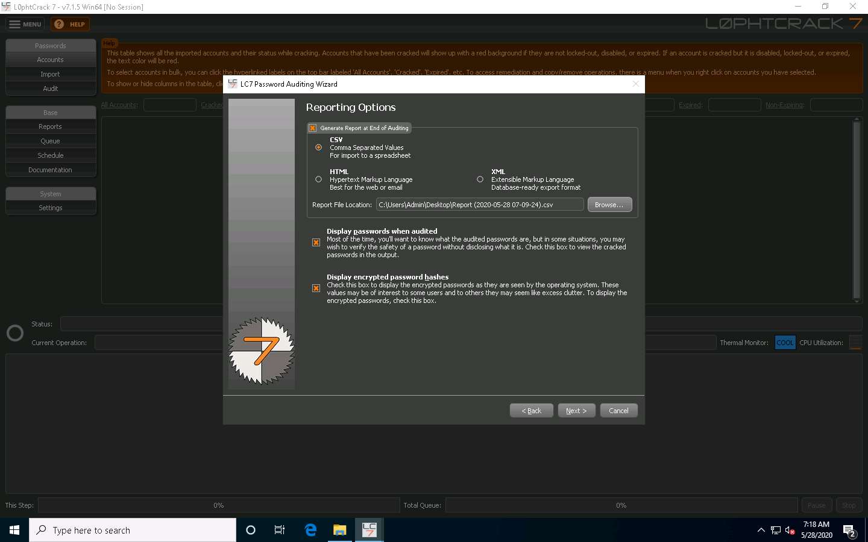Viewport: 868px width, 542px height.
Task: Open the HELP question mark button
Action: [70, 24]
